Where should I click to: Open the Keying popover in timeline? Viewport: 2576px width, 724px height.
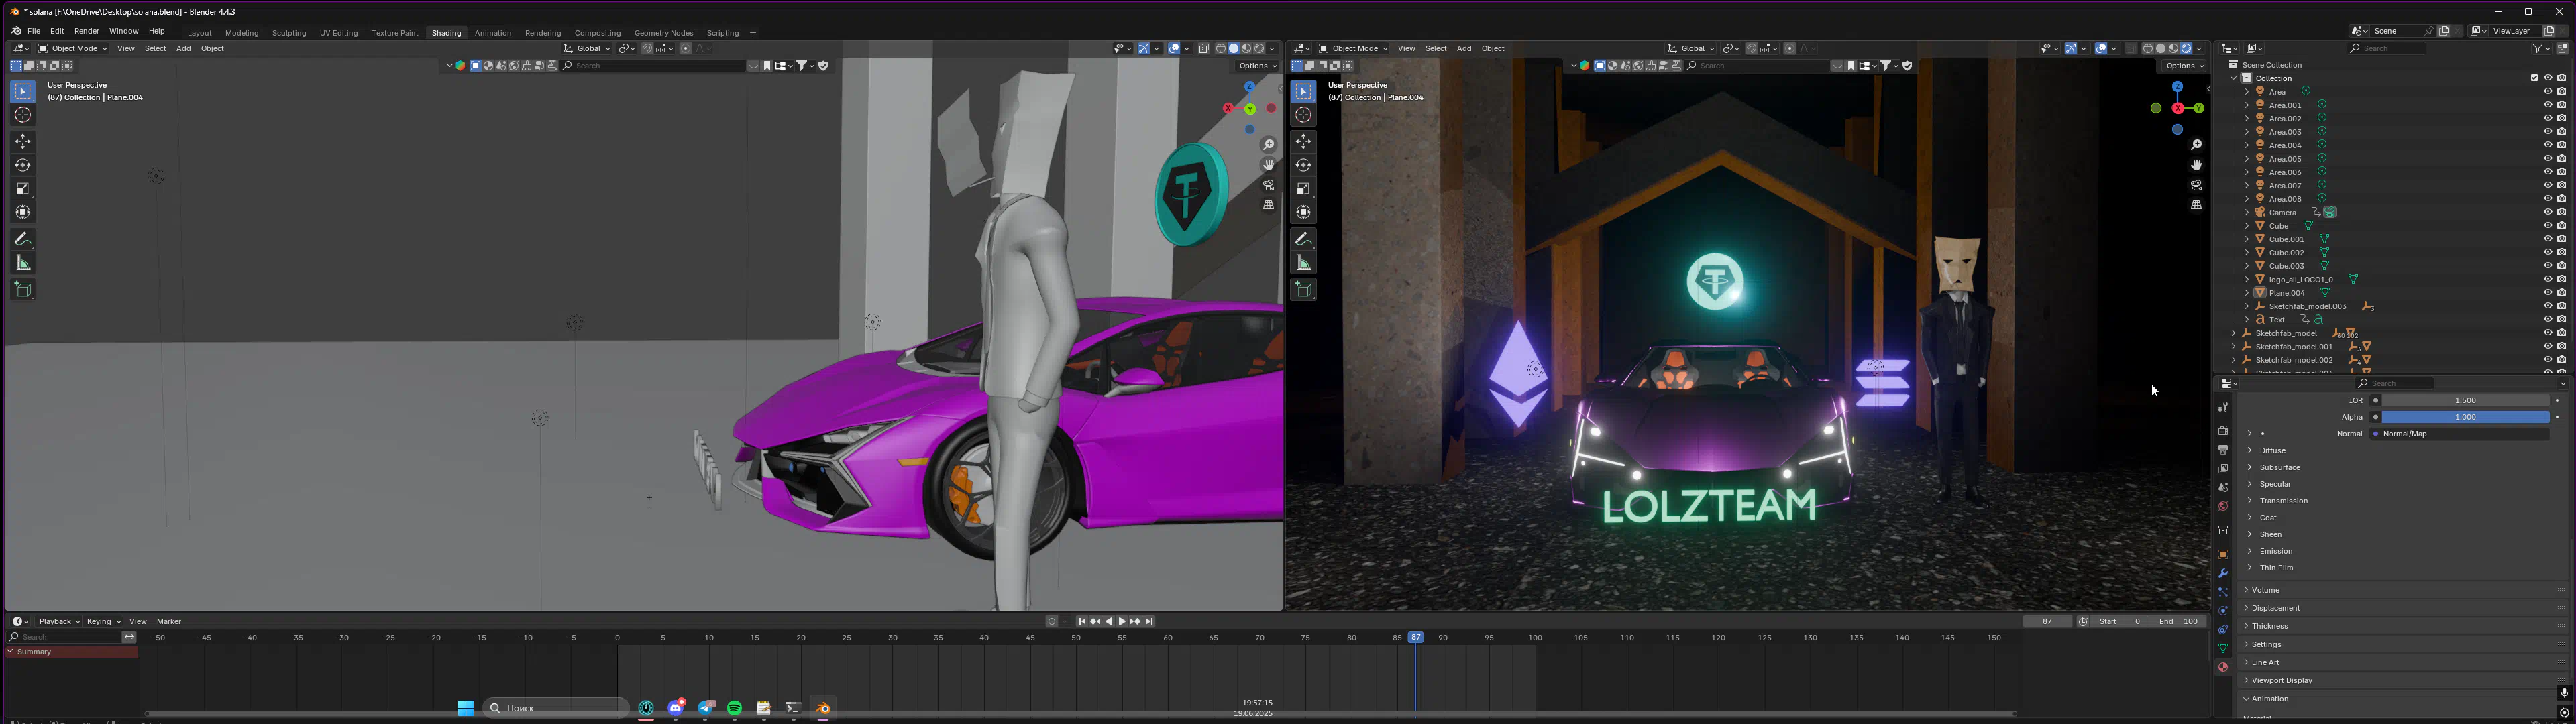click(x=104, y=622)
